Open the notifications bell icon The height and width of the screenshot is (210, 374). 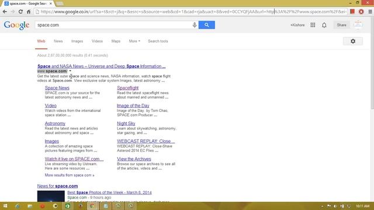(x=324, y=24)
